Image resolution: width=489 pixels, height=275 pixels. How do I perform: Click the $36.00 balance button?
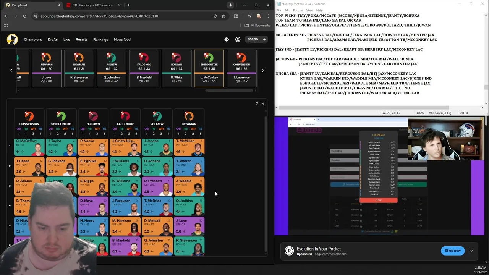point(253,39)
